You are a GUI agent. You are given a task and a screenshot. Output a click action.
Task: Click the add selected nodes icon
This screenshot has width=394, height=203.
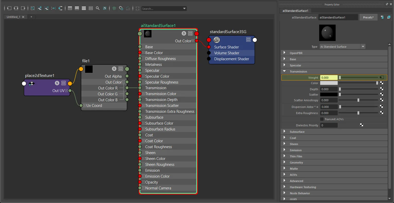click(40, 8)
